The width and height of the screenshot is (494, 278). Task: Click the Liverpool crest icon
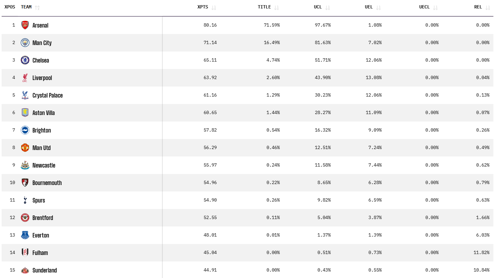point(25,78)
